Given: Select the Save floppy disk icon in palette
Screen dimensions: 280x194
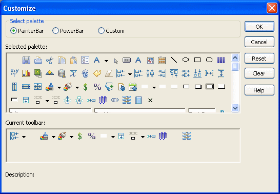Looking at the screenshot, I should click(26, 60).
